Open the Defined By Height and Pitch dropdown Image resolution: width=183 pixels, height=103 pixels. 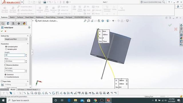(16, 39)
